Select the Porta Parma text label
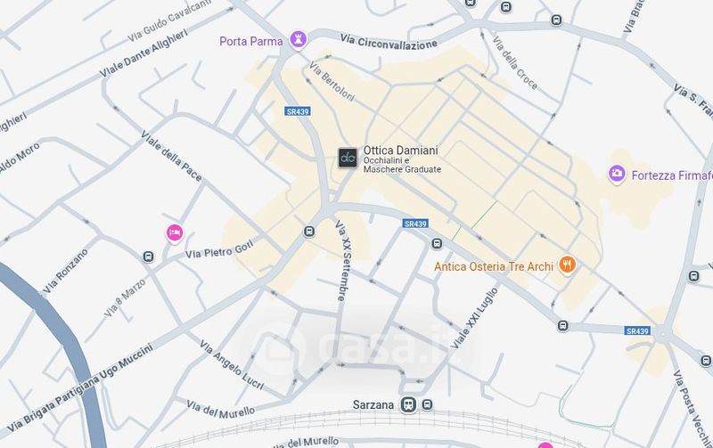713x448 pixels. 251,41
